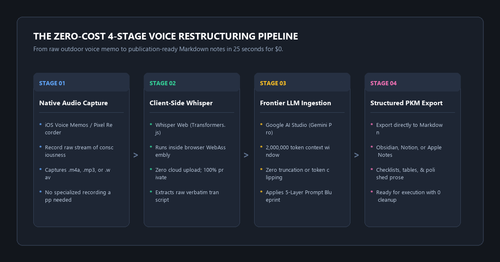This screenshot has height=262, width=500.
Task: Click the "STAGE 02" header label
Action: tap(162, 83)
